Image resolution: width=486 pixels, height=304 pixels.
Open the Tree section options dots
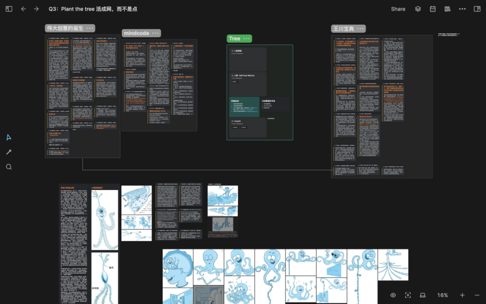pyautogui.click(x=247, y=38)
